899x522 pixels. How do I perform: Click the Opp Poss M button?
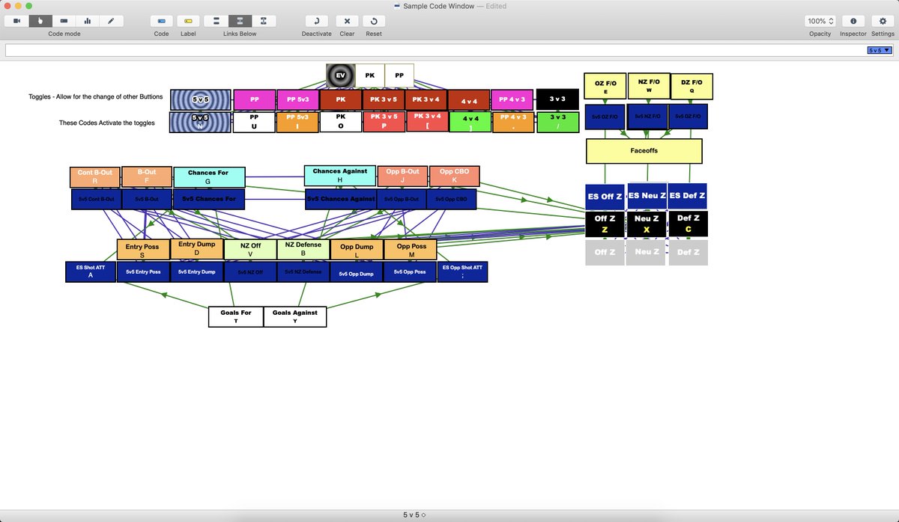411,250
